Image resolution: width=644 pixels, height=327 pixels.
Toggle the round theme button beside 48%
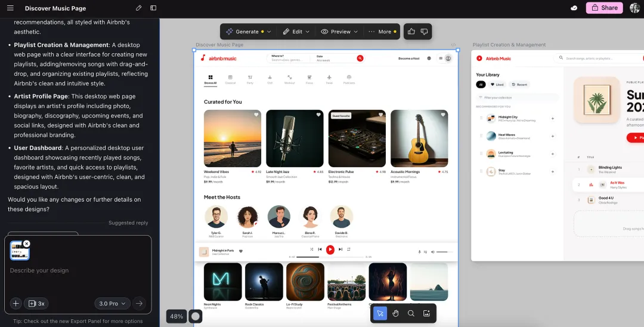tap(196, 316)
